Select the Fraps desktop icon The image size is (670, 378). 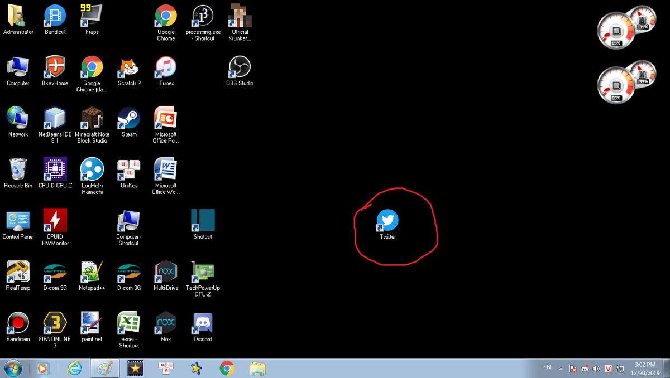(92, 20)
